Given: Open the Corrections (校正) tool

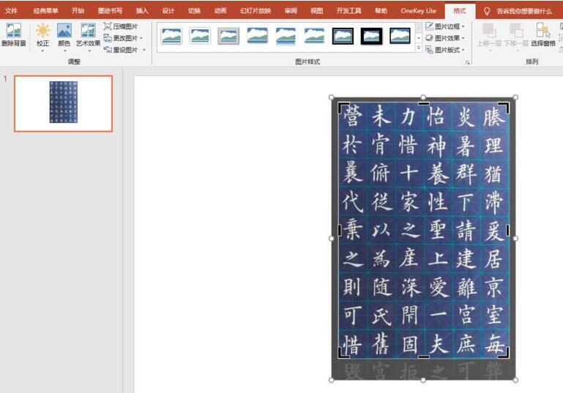Looking at the screenshot, I should click(x=42, y=36).
